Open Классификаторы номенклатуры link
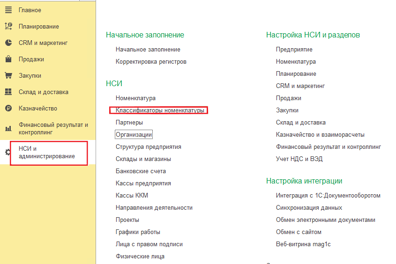The image size is (396, 264). pos(160,110)
